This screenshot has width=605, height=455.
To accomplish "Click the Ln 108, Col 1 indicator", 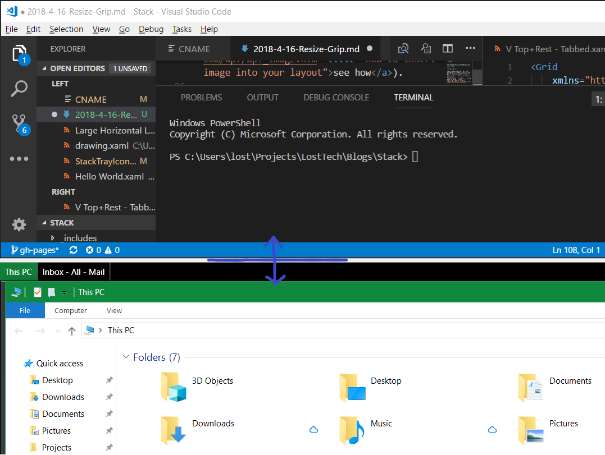I will [x=576, y=250].
